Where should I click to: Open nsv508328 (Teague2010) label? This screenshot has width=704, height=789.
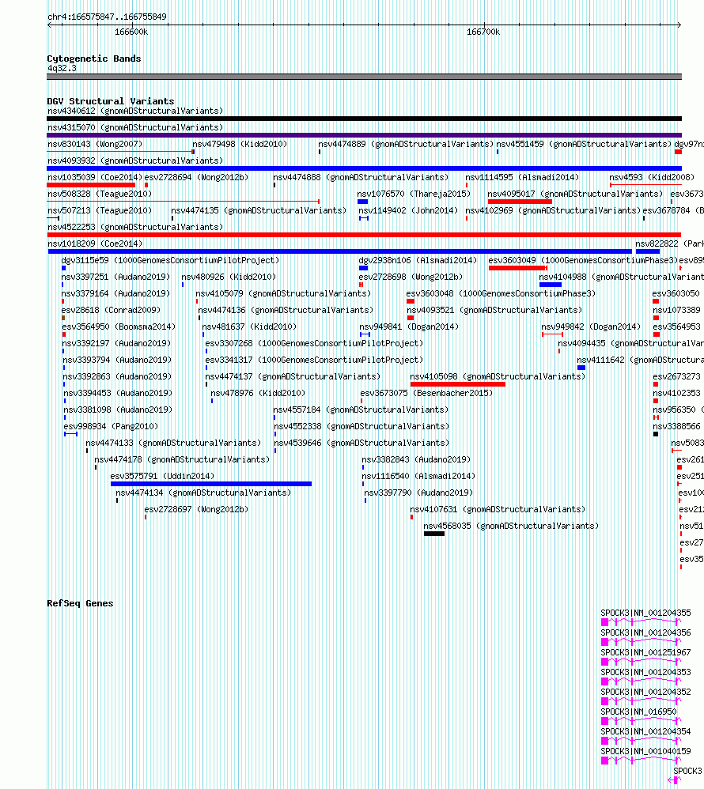click(x=100, y=194)
